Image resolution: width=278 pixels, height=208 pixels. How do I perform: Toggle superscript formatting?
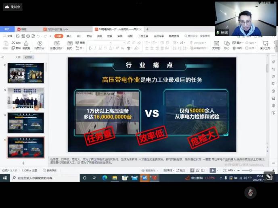pyautogui.click(x=117, y=48)
